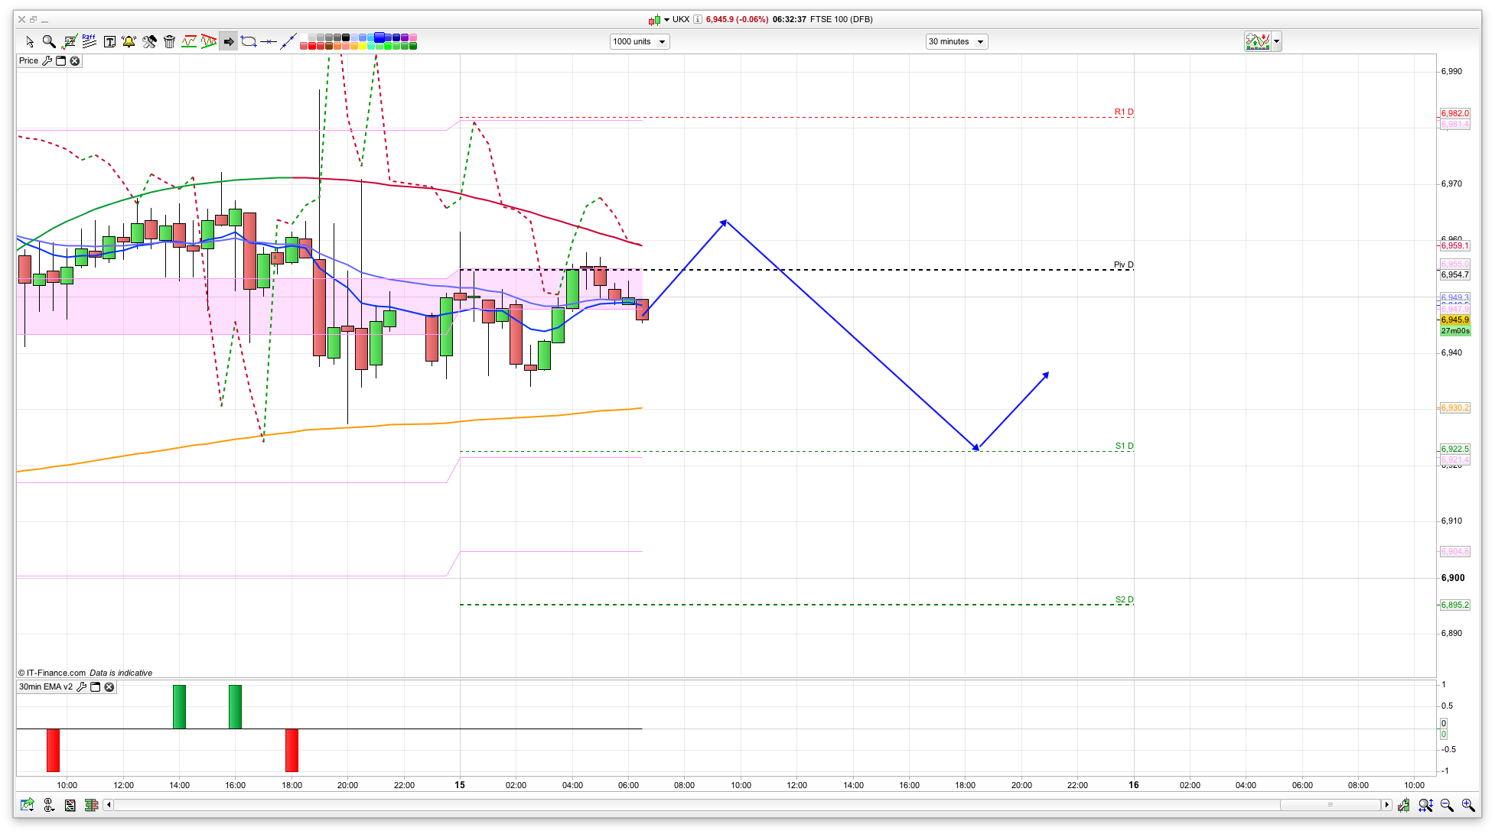The width and height of the screenshot is (1495, 834).
Task: Click the zoom out magnifier icon
Action: (x=1447, y=805)
